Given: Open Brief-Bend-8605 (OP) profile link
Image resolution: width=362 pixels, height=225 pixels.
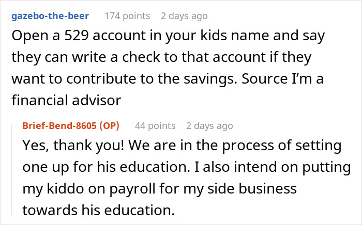Looking at the screenshot, I should (71, 126).
